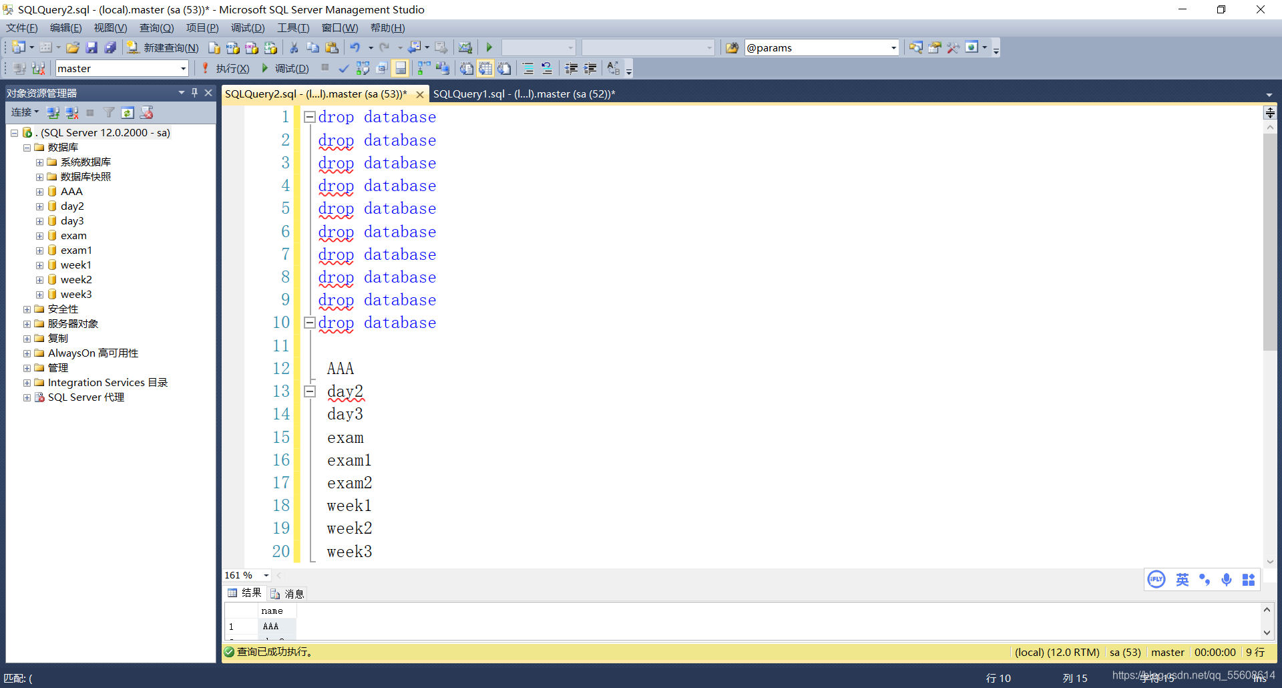Click the editor window splitter handle
Viewport: 1282px width, 688px height.
[1270, 113]
